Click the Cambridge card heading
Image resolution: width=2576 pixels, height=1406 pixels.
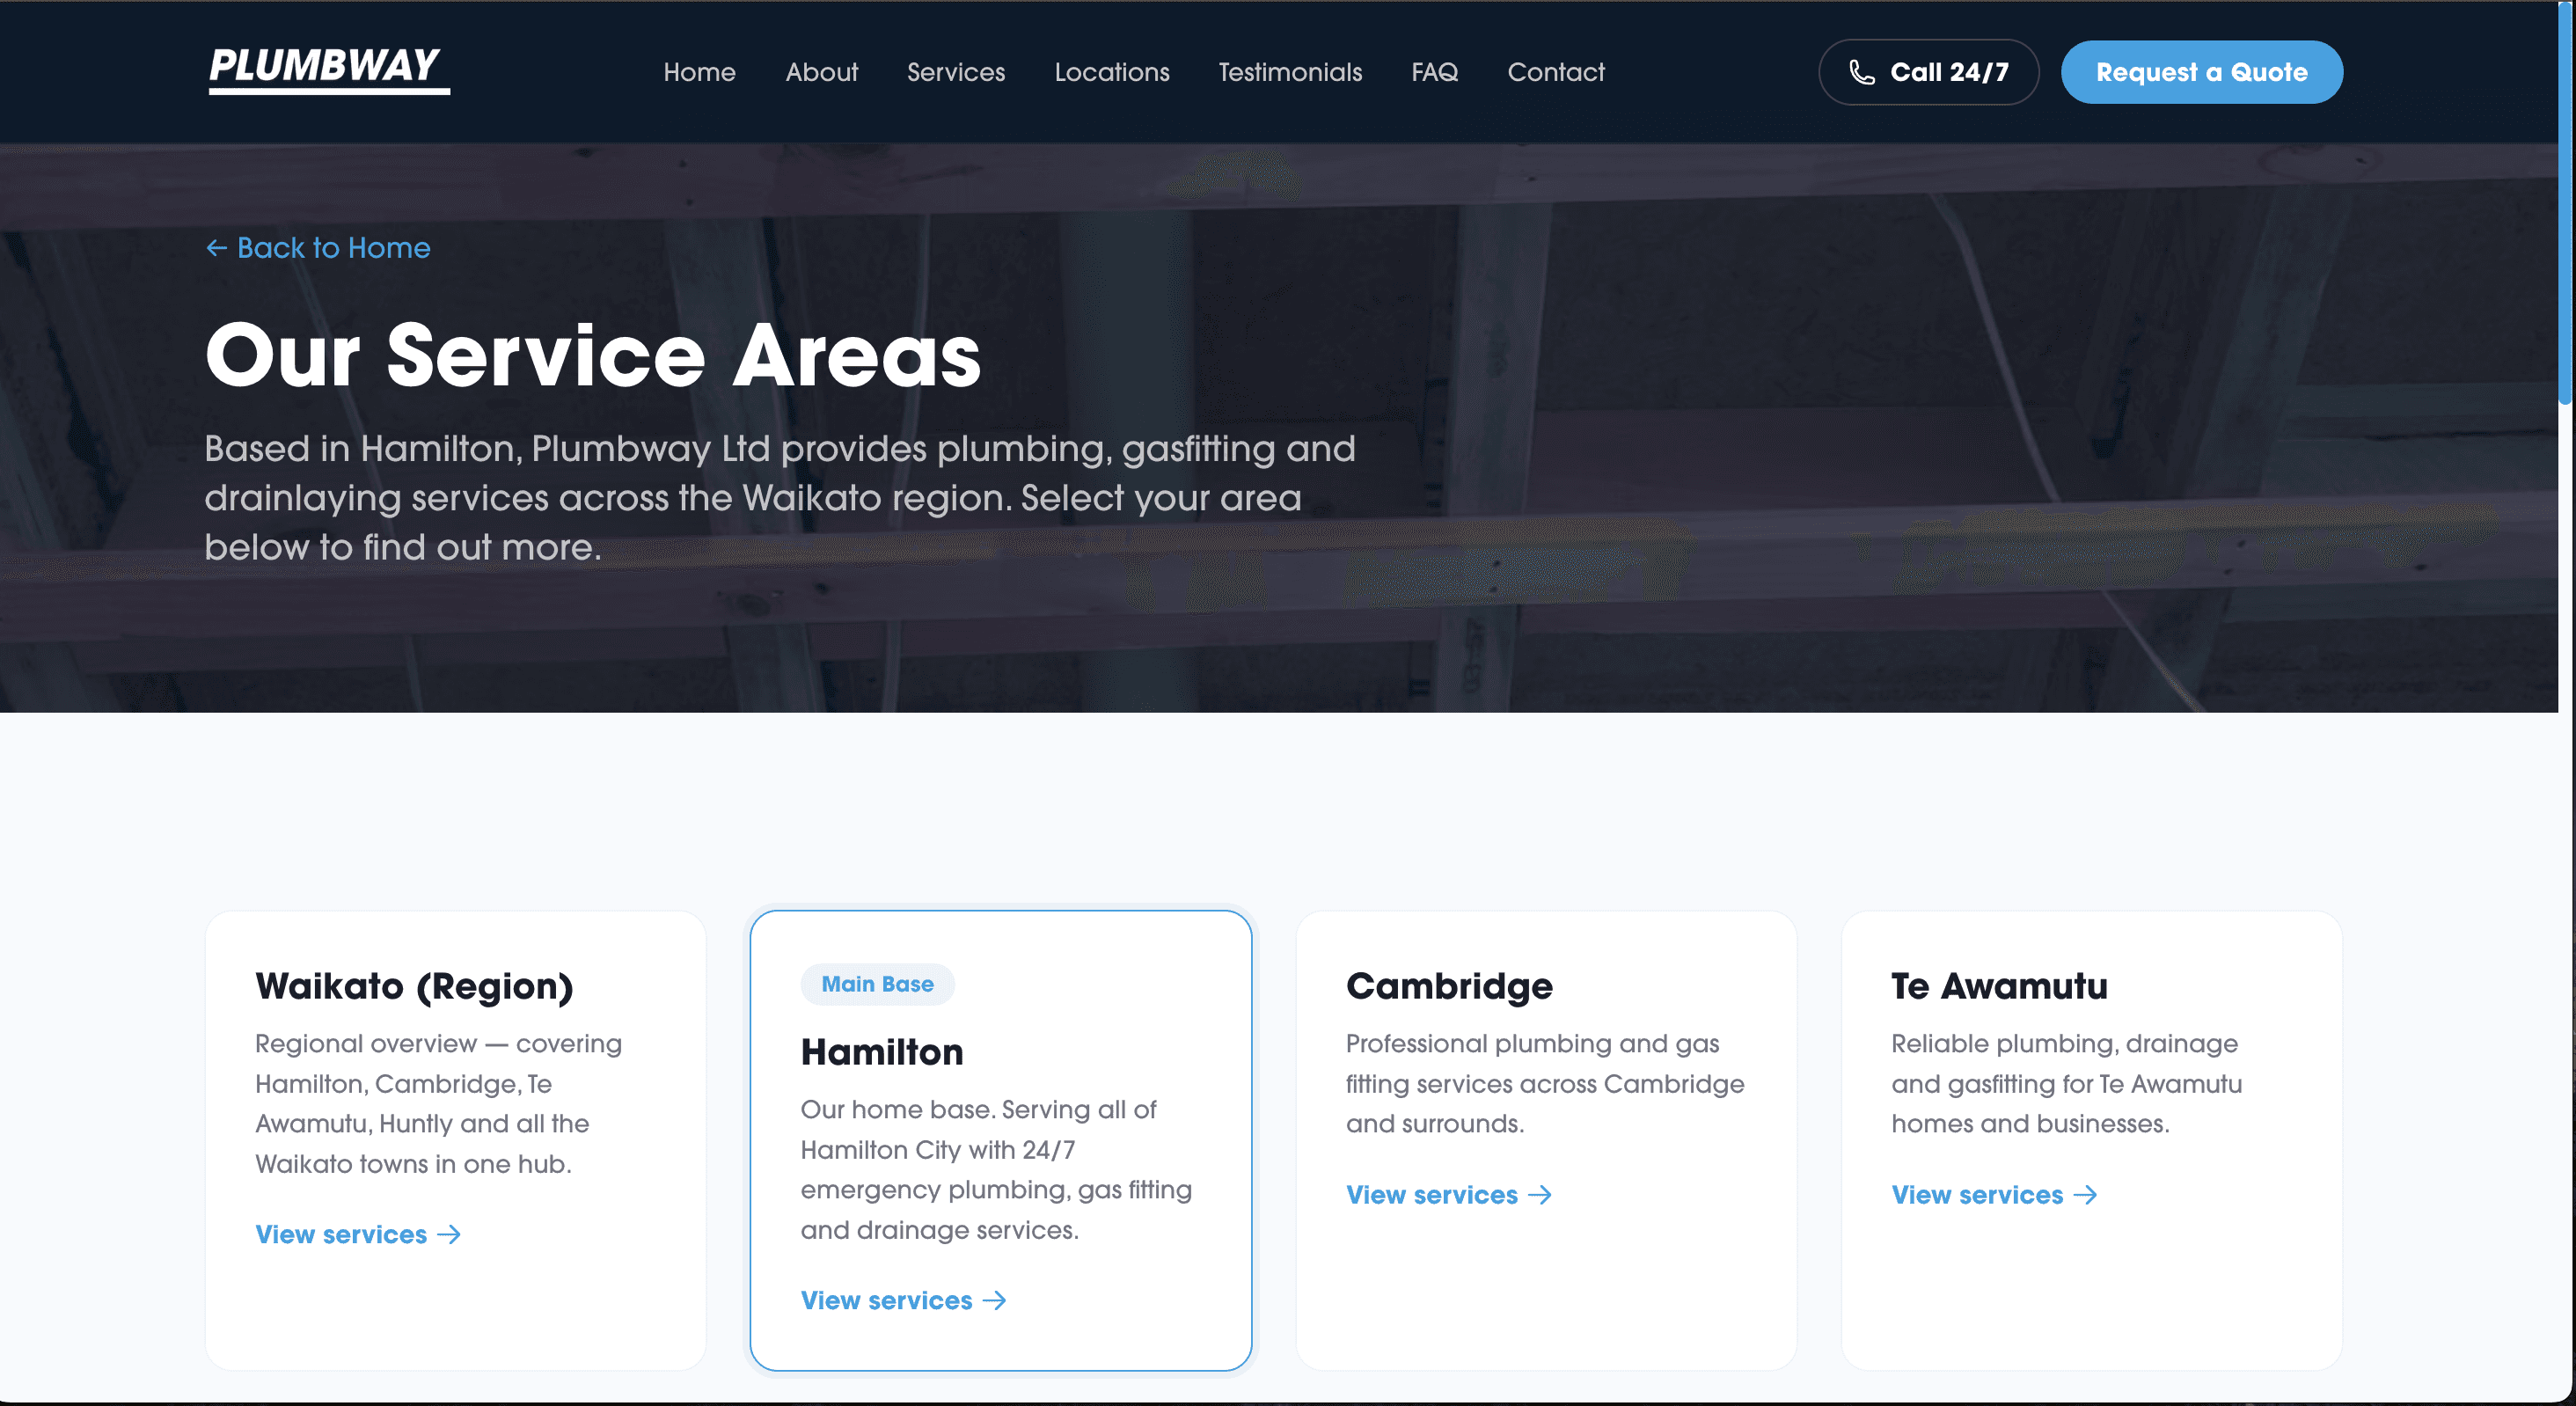1449,987
